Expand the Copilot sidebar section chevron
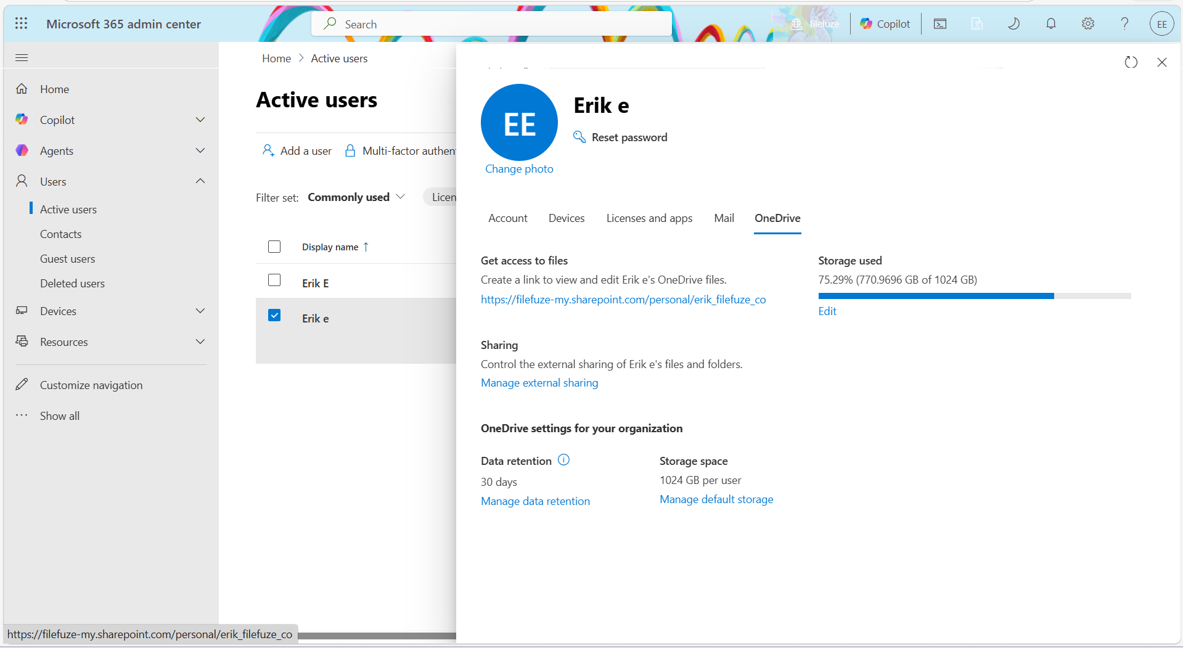Screen dimensions: 1183x648 200,120
